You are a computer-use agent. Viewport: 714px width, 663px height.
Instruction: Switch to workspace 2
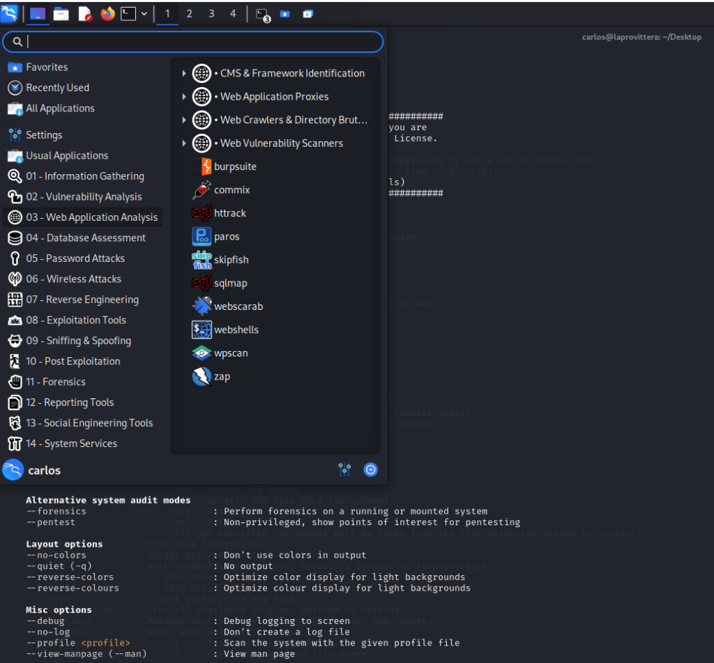point(189,13)
